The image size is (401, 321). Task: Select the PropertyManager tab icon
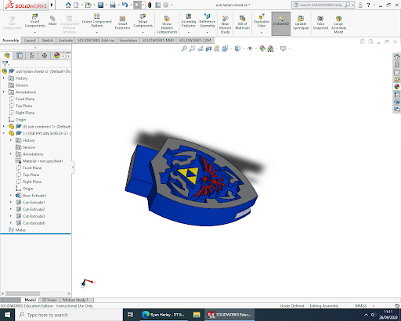click(20, 56)
